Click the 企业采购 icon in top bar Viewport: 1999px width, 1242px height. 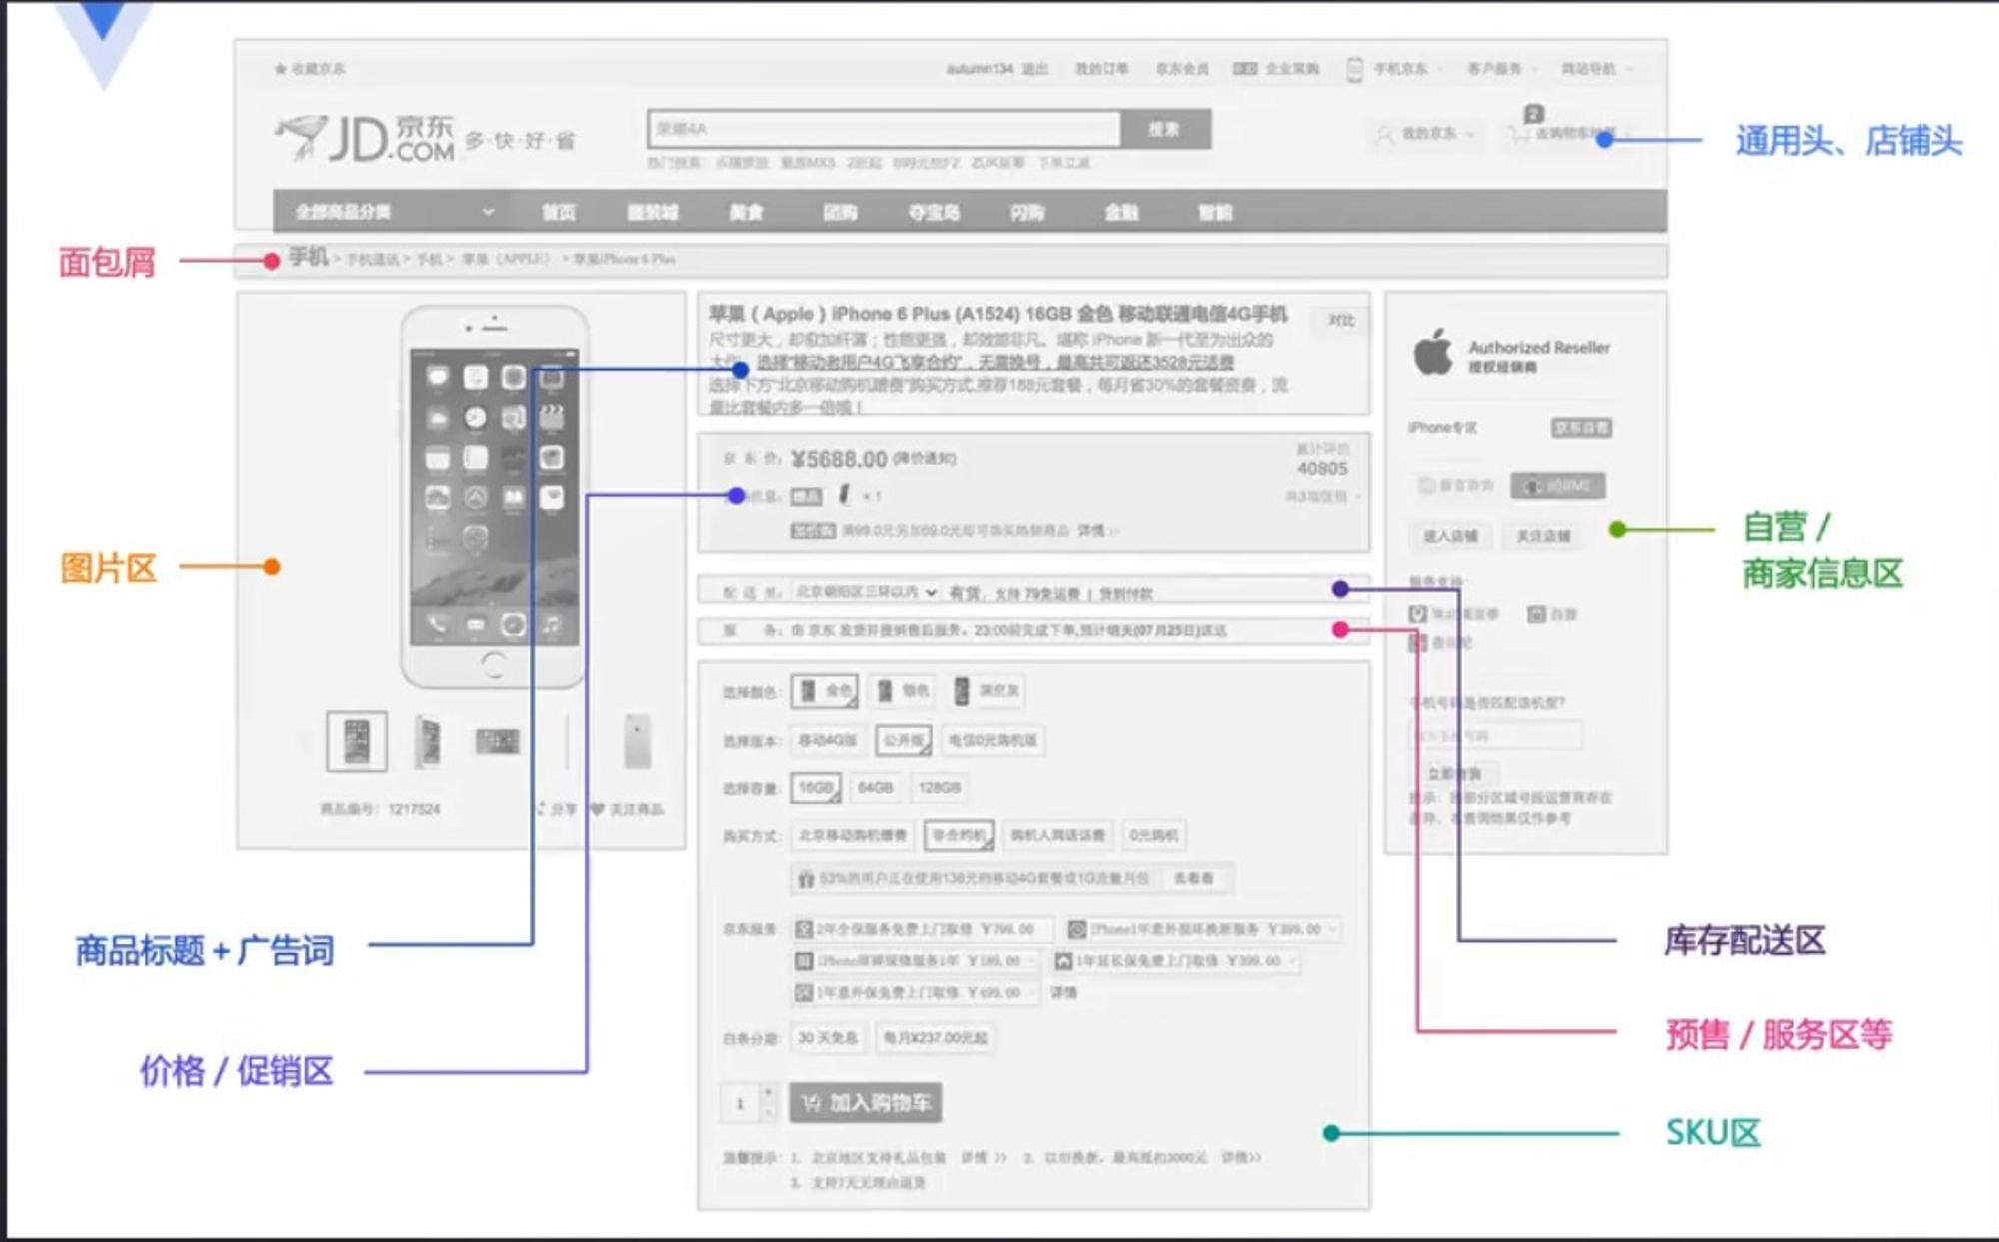(1244, 69)
